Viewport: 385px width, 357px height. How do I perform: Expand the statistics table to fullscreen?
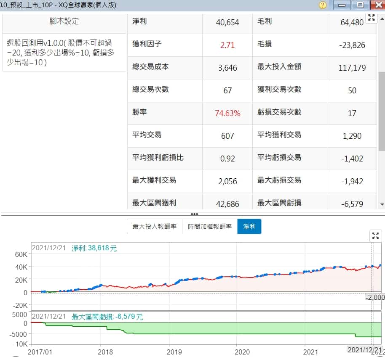coord(371,18)
